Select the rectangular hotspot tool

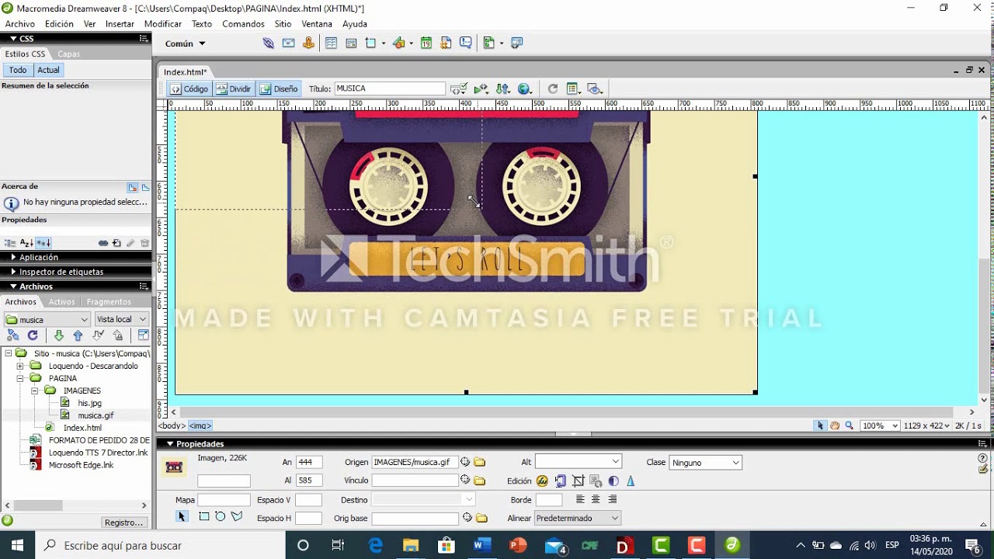(203, 516)
